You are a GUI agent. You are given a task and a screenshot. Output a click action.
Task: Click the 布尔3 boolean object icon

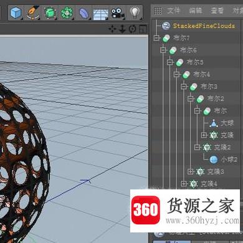(x=193, y=87)
